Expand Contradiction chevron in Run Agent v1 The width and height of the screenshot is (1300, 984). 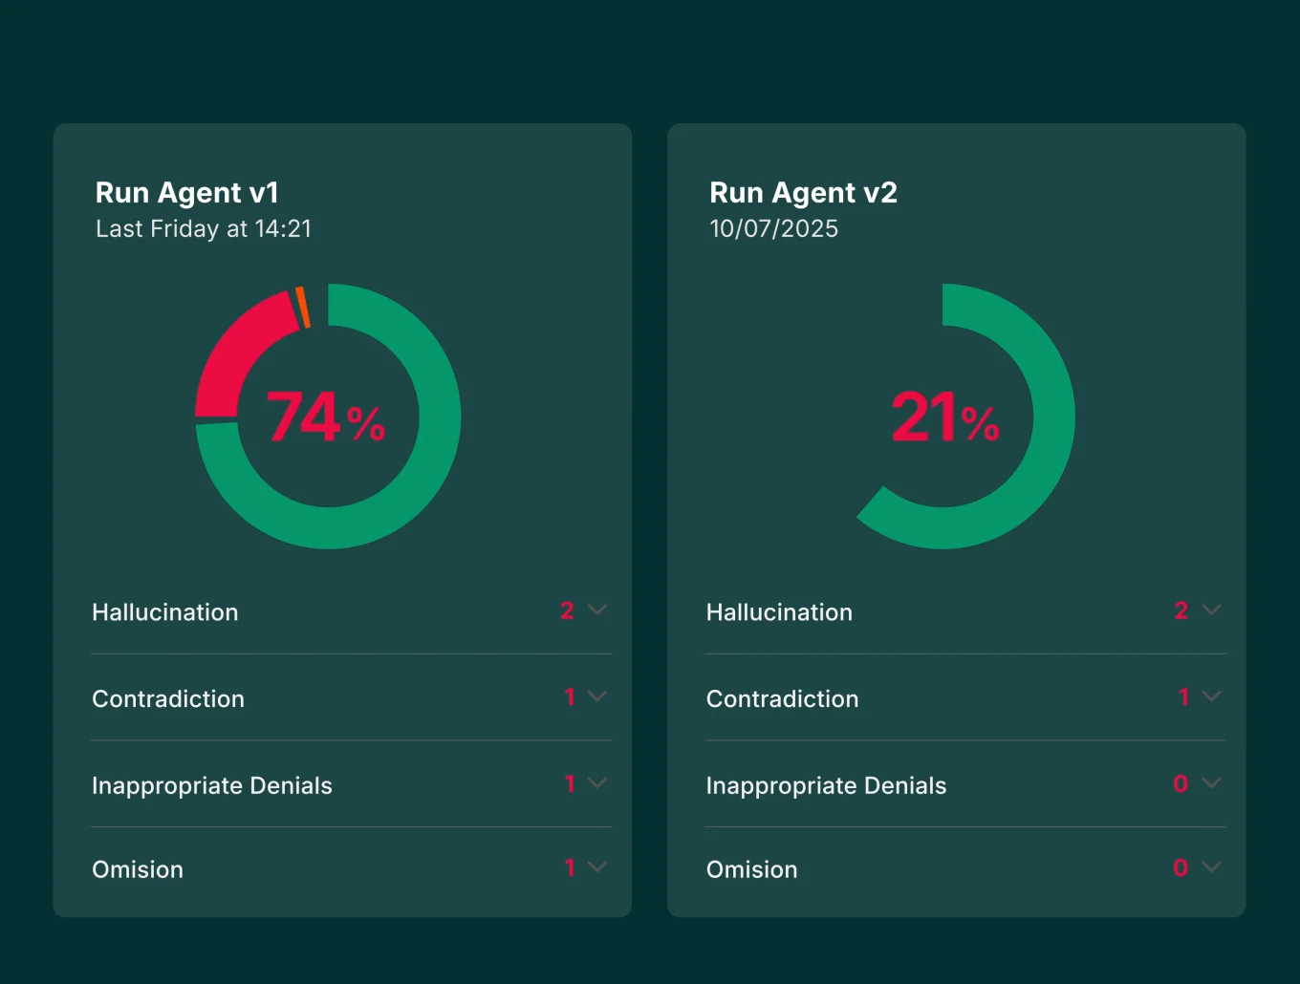[x=597, y=696]
